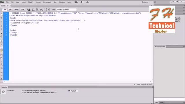Click right arrow of horizontal code scrollbar
Viewport: 185px width, 104px height.
click(150, 81)
